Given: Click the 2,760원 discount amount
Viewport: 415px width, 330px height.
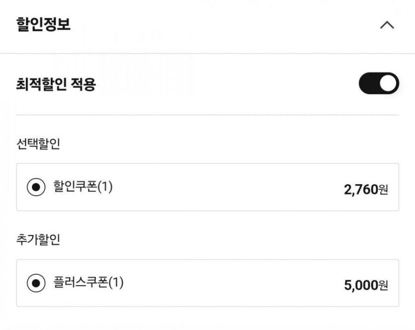Looking at the screenshot, I should pyautogui.click(x=365, y=190).
